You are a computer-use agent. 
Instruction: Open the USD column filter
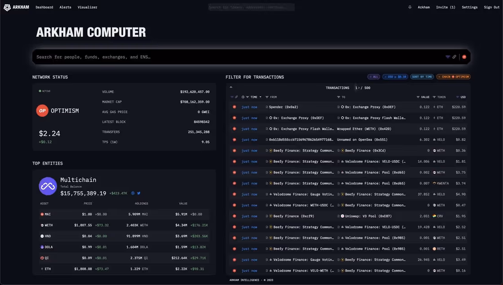[x=458, y=97]
